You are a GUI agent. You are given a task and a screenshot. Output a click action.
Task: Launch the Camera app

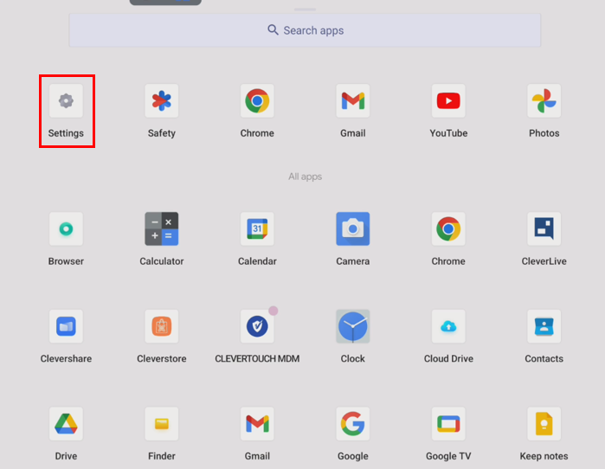(352, 229)
